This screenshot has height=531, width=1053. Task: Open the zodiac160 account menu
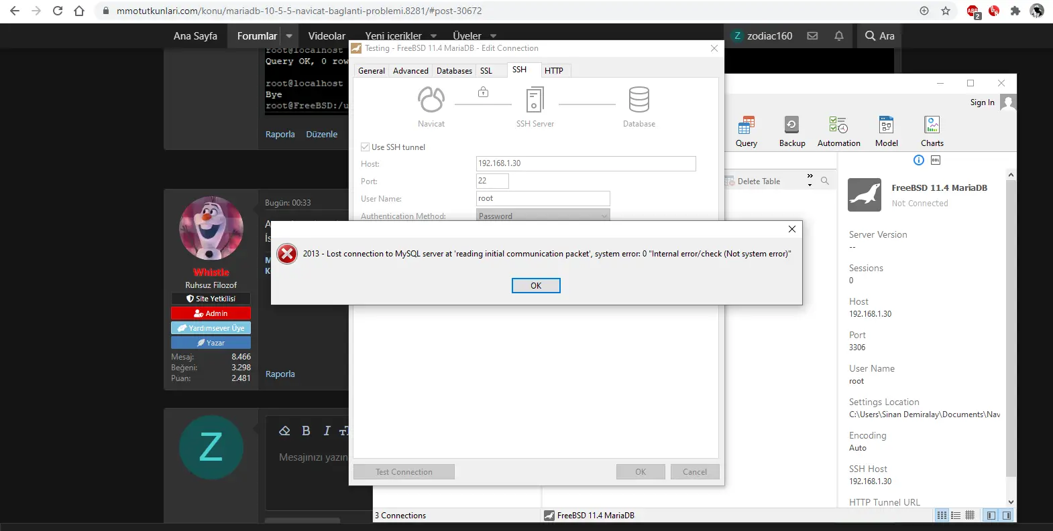(763, 36)
